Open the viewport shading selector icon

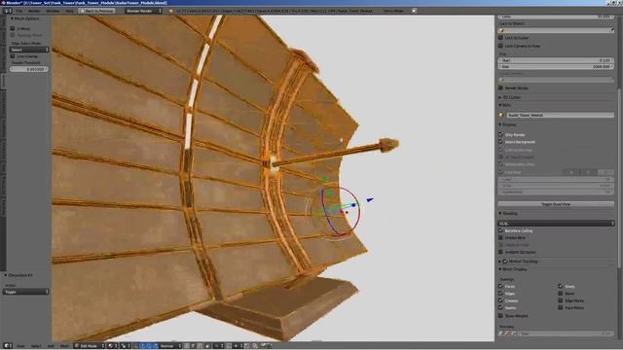[x=113, y=346]
